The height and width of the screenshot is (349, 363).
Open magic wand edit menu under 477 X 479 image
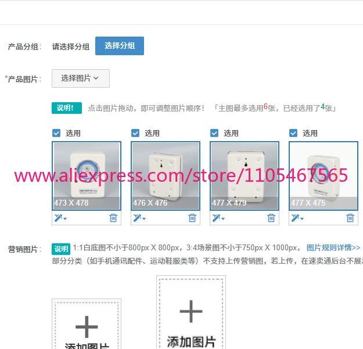[218, 218]
